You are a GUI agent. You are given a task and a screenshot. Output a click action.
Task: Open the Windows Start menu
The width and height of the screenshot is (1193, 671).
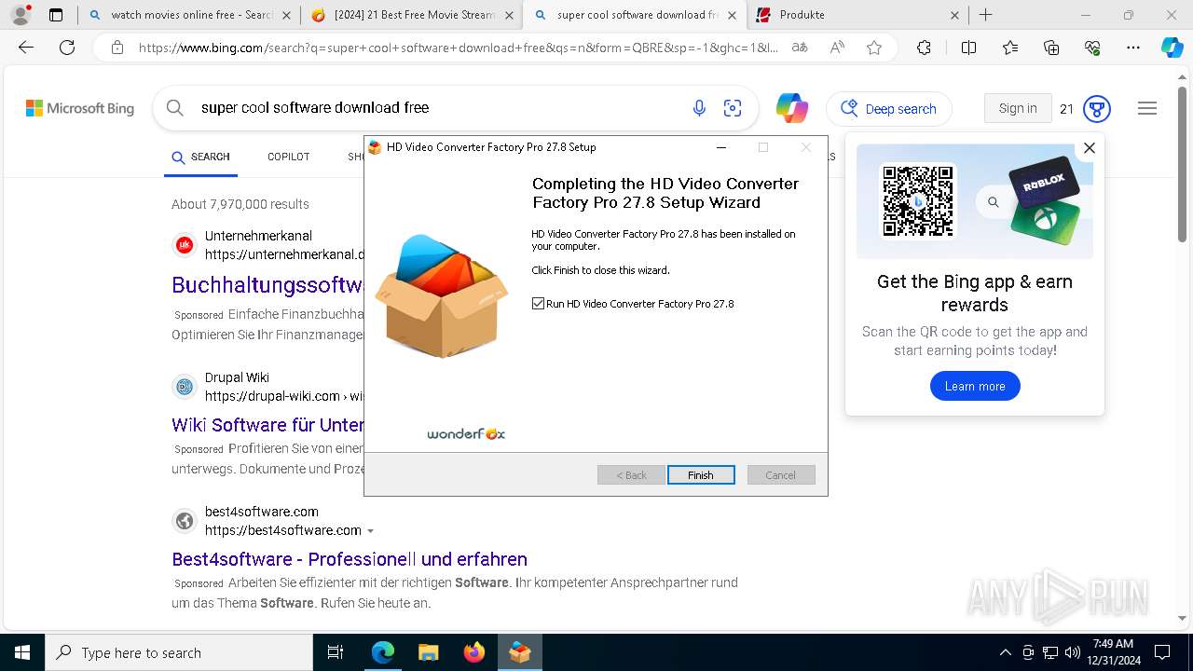pos(22,652)
